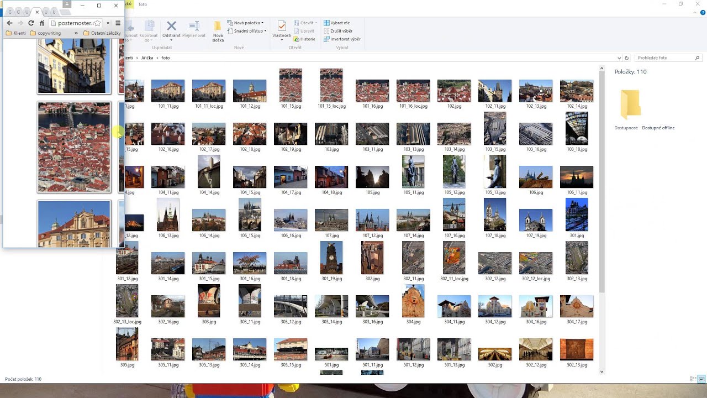Click the foto breadcrumb segment
Viewport: 707px width, 398px height.
(x=165, y=57)
